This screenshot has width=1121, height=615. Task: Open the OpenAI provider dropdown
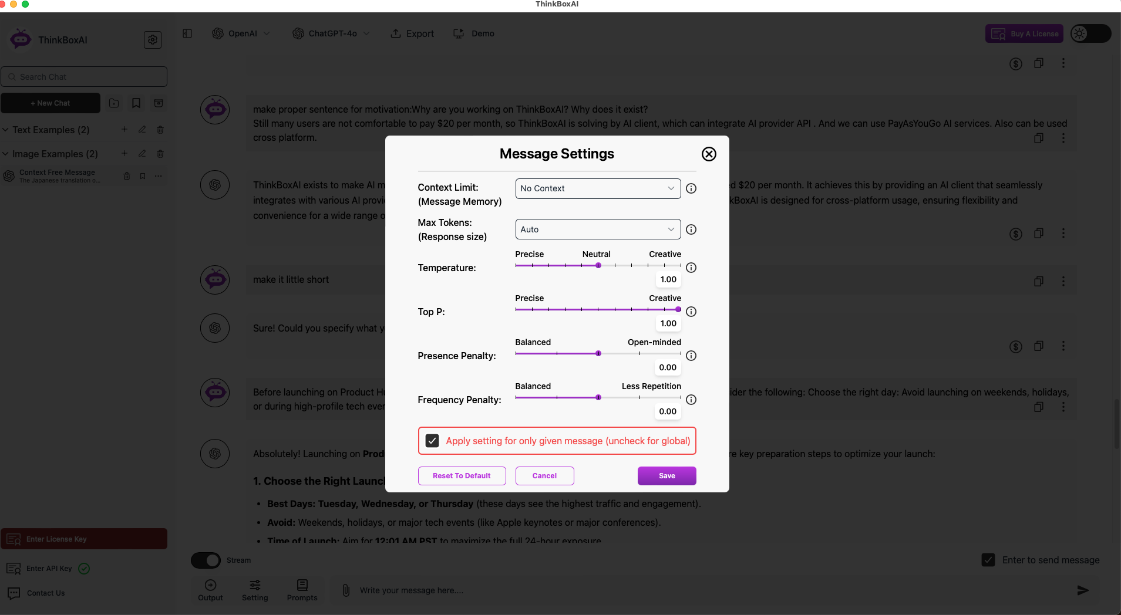click(x=241, y=33)
